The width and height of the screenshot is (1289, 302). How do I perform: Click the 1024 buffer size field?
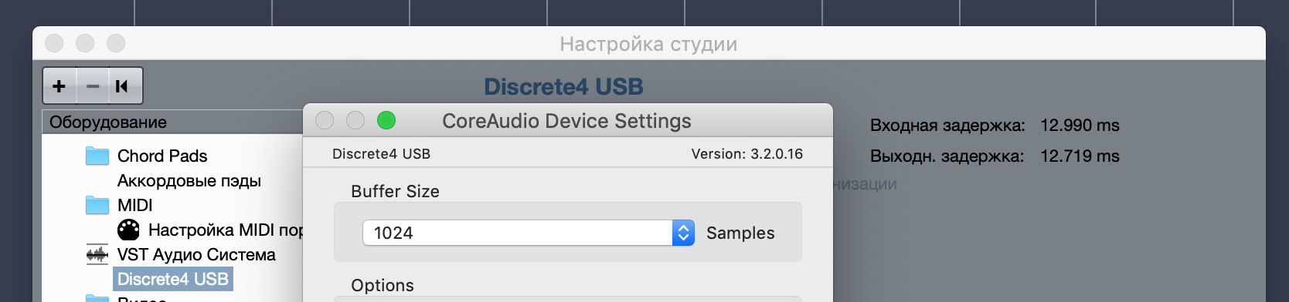518,233
